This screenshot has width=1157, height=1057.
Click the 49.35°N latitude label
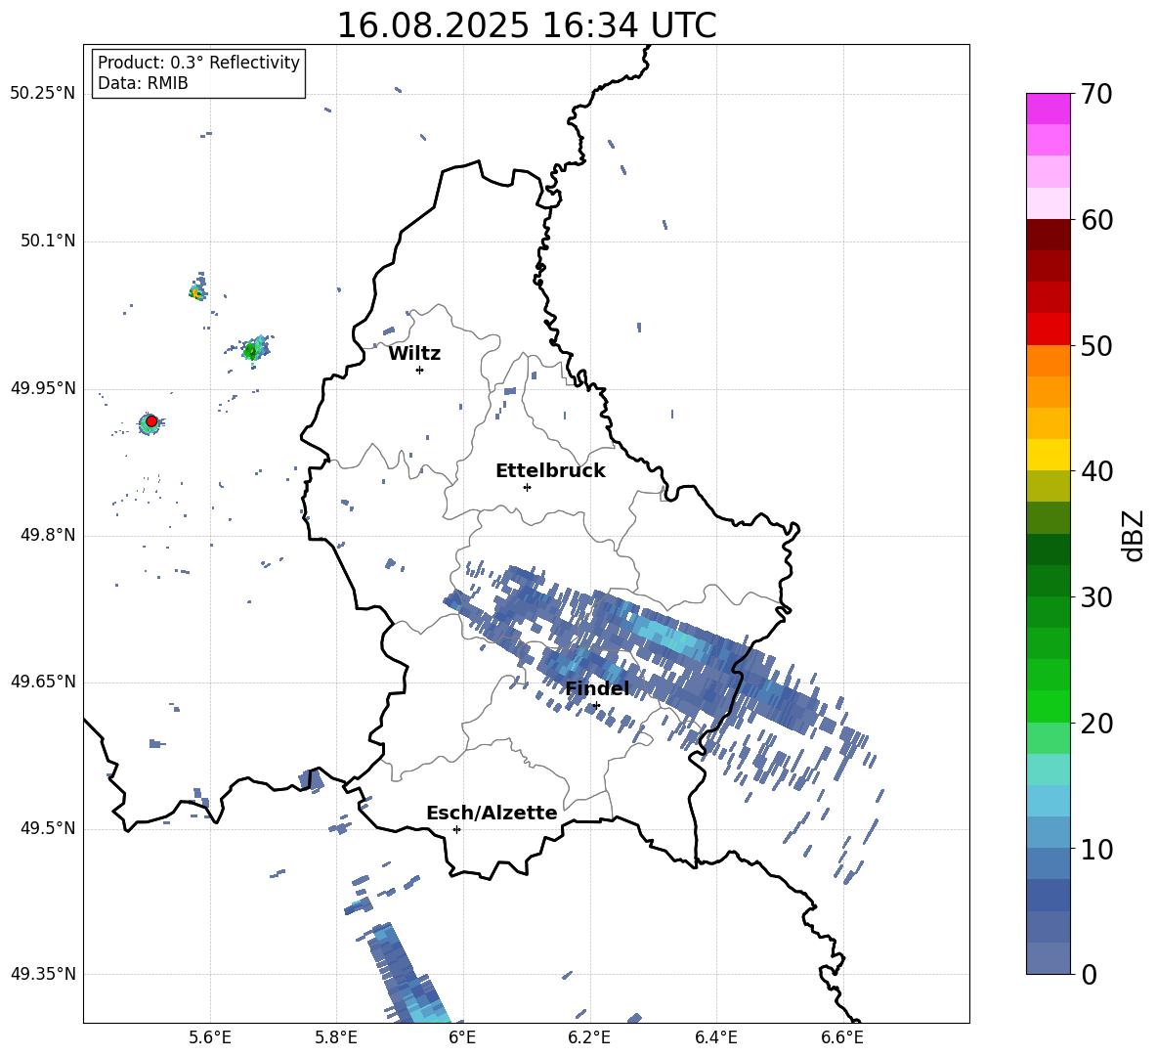pos(42,974)
